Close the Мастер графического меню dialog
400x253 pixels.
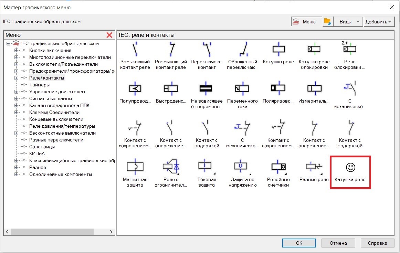coord(392,7)
